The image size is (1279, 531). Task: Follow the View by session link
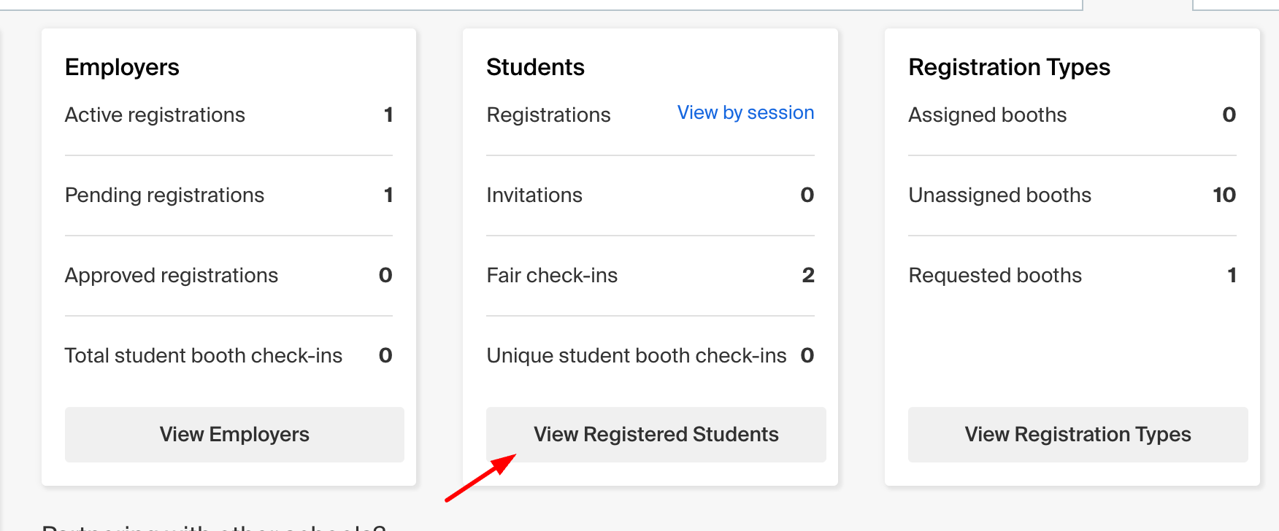745,113
